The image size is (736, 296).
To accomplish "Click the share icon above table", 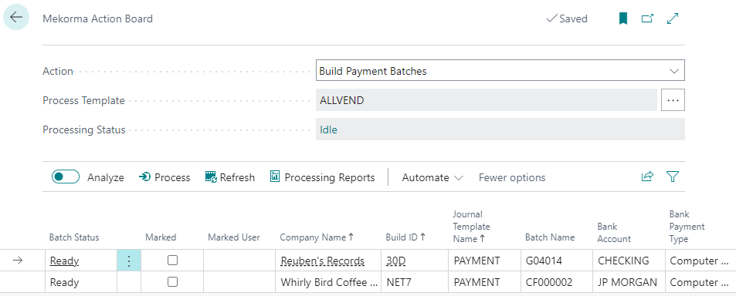I will (647, 177).
